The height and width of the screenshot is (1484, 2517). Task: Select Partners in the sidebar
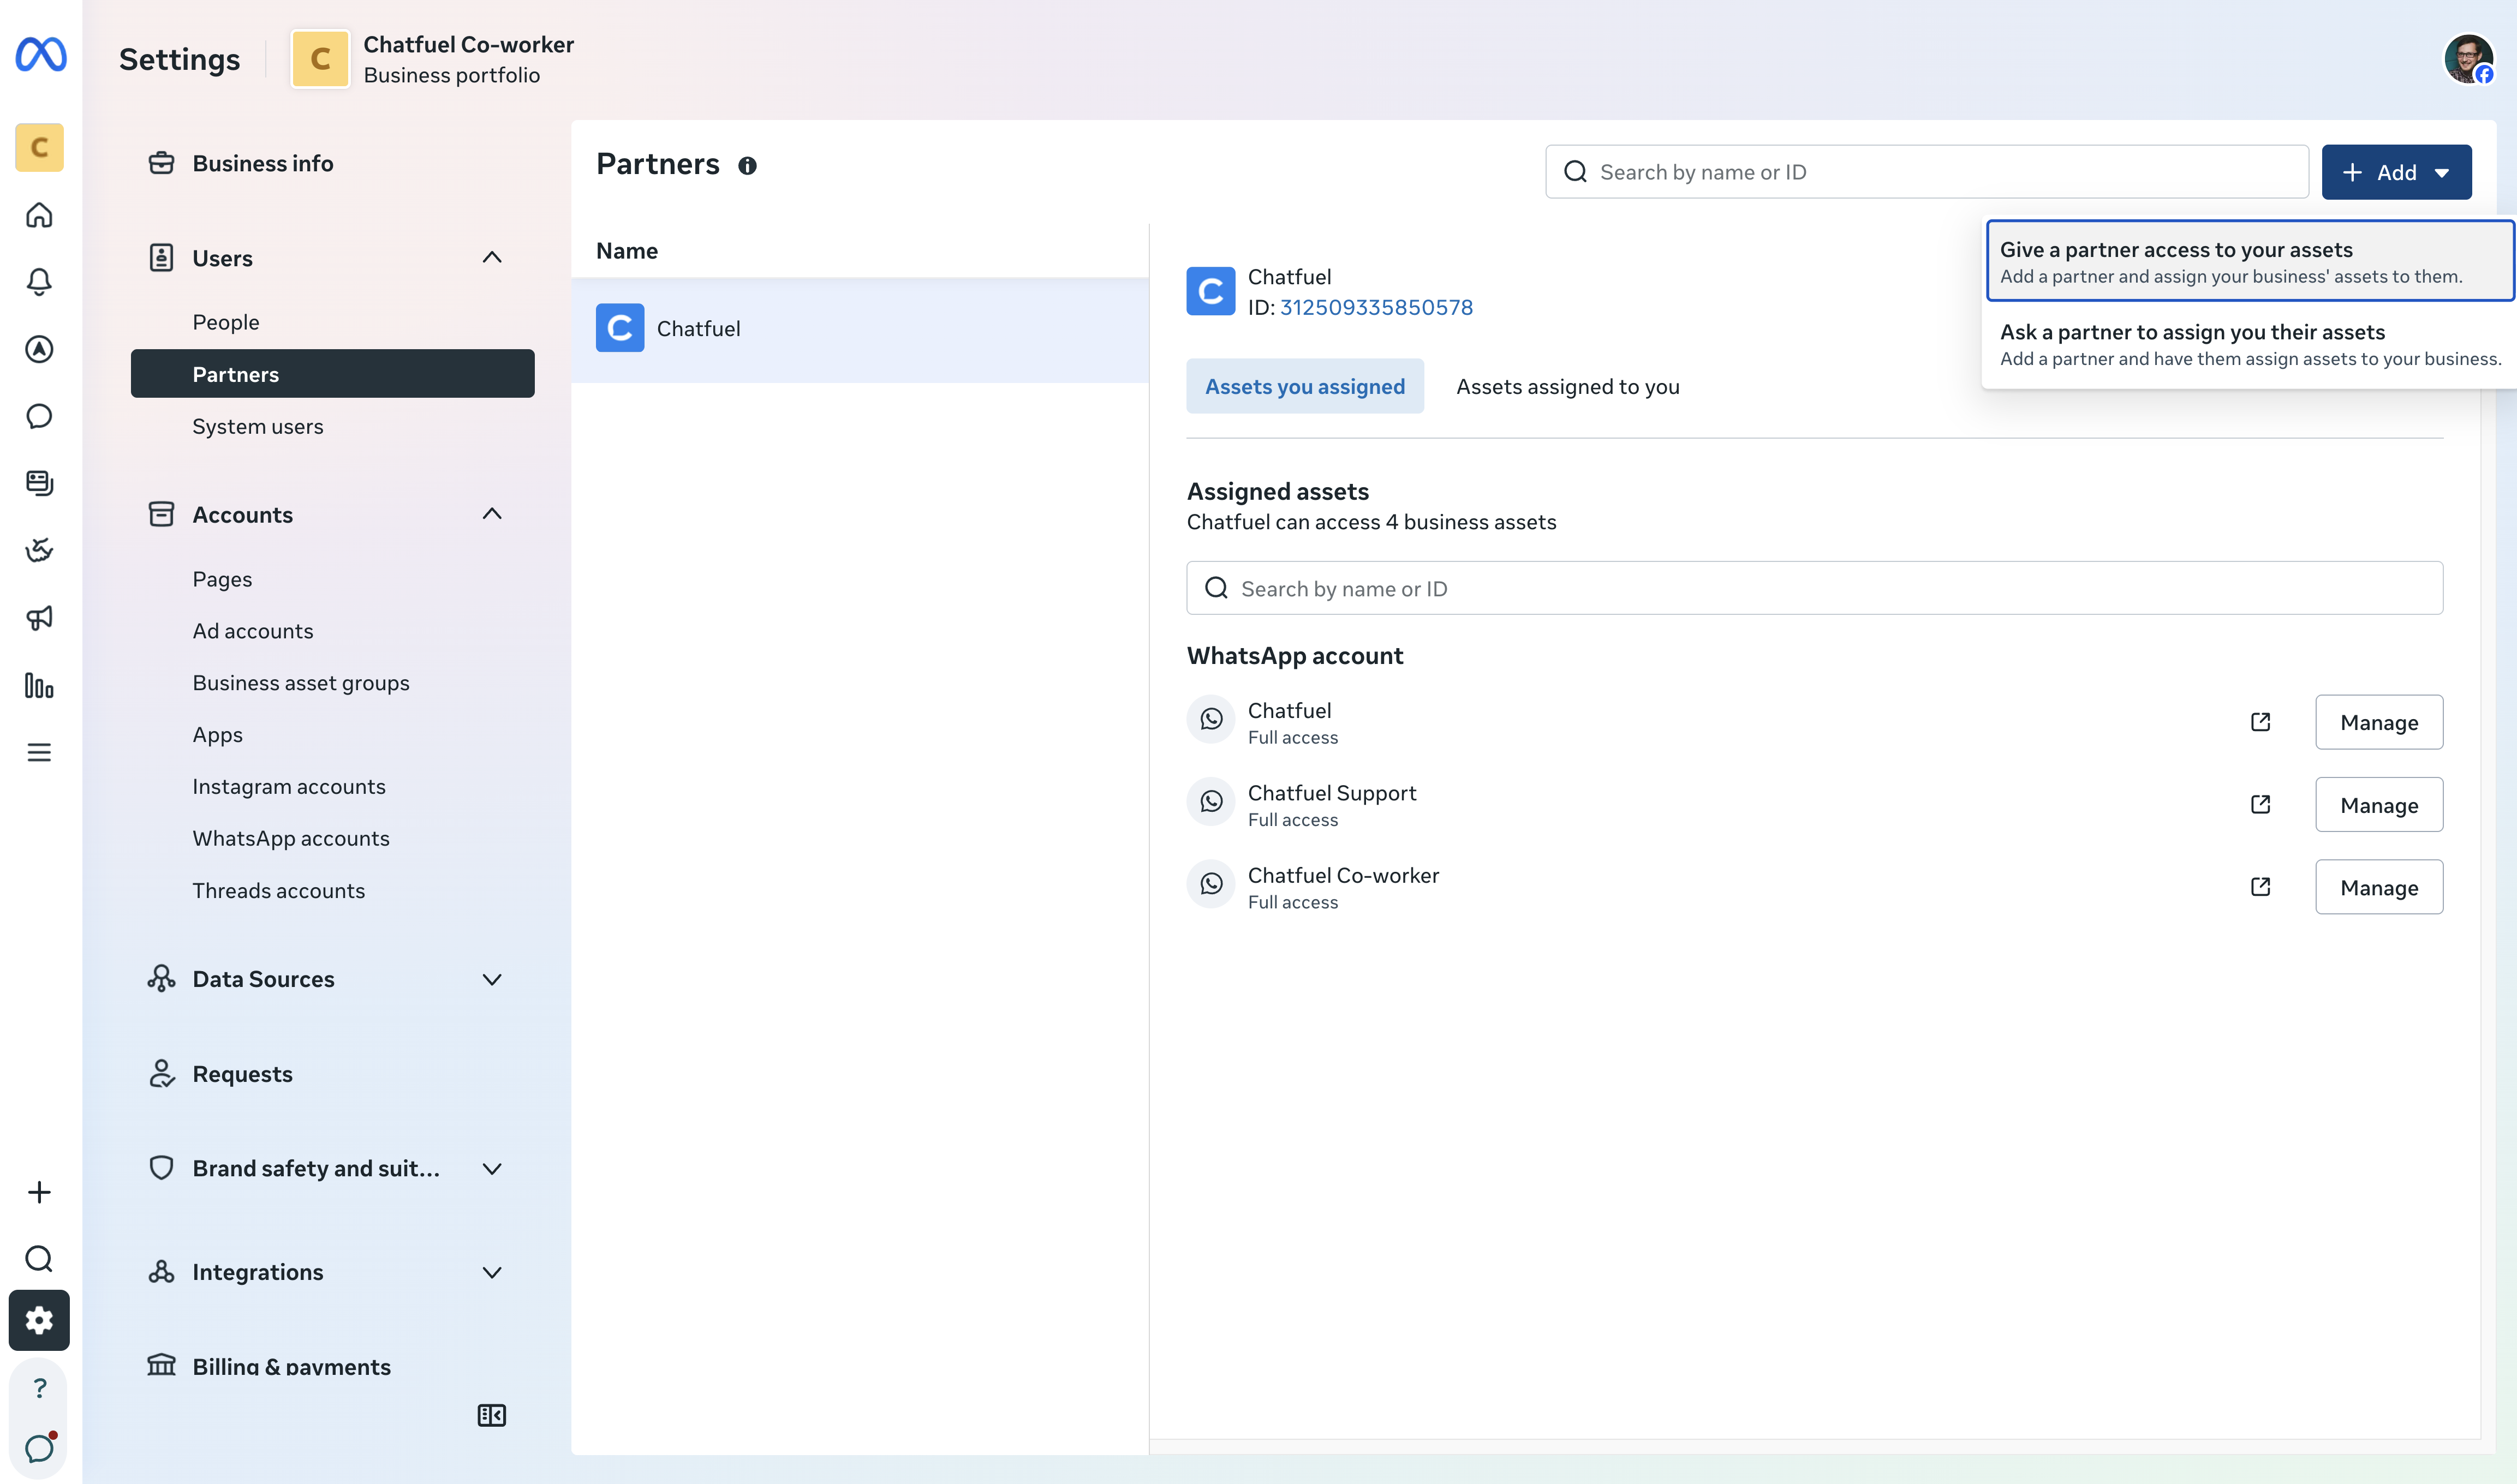click(x=332, y=374)
